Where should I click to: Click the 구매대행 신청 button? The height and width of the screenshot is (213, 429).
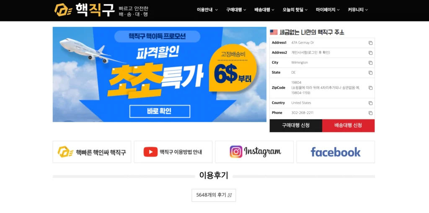point(296,126)
